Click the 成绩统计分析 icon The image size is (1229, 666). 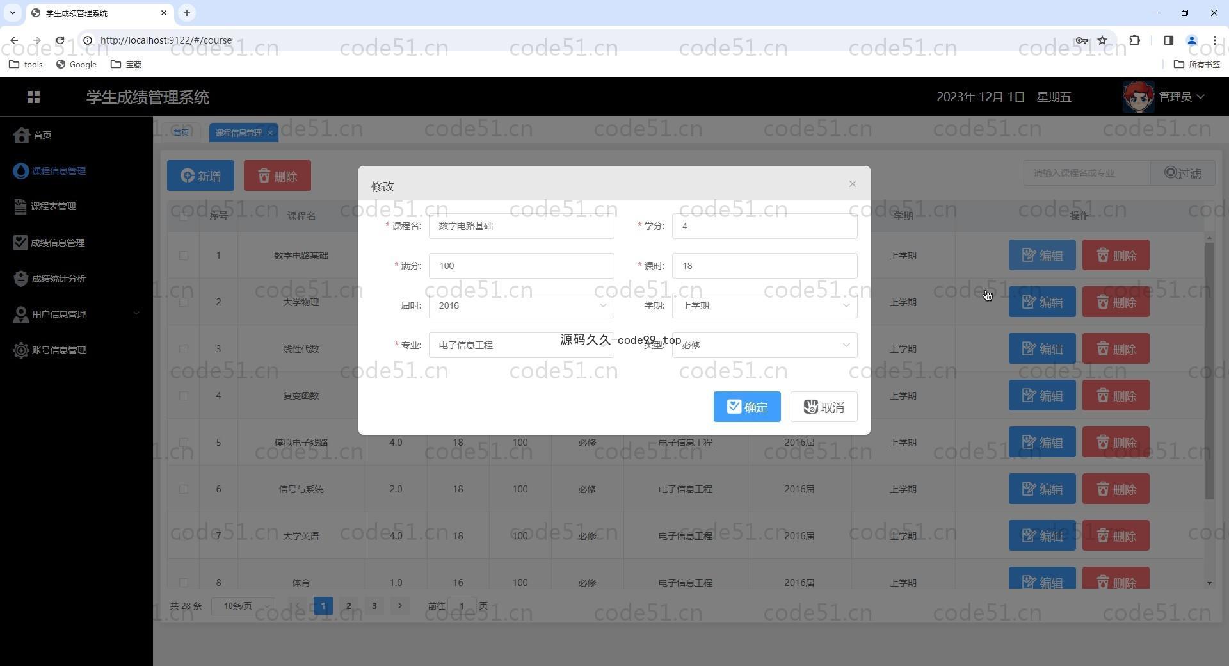tap(21, 279)
